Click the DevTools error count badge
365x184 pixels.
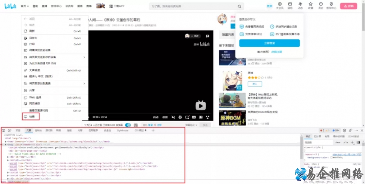click(x=322, y=130)
